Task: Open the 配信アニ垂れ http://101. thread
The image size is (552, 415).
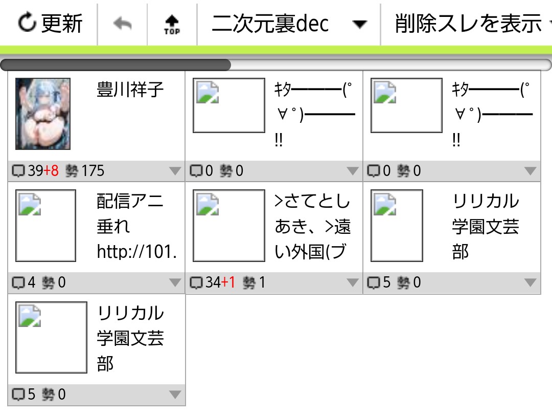Action: click(137, 226)
